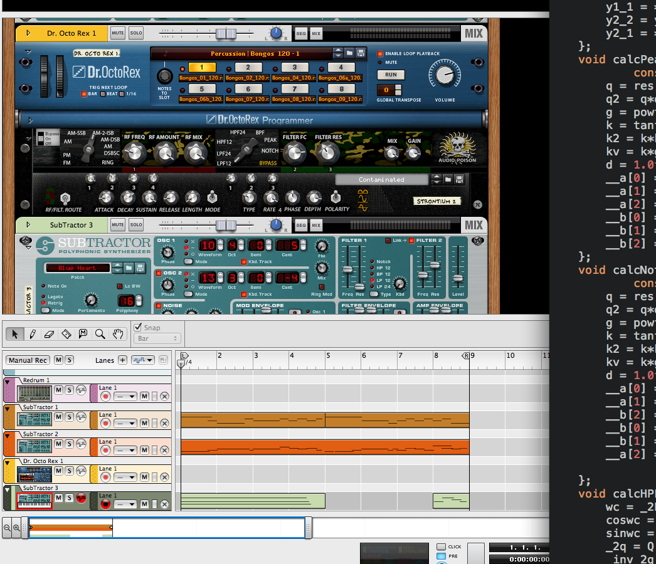Select loop slot 4 on Dr. Octo Rex
This screenshot has height=564, width=656.
tap(341, 67)
